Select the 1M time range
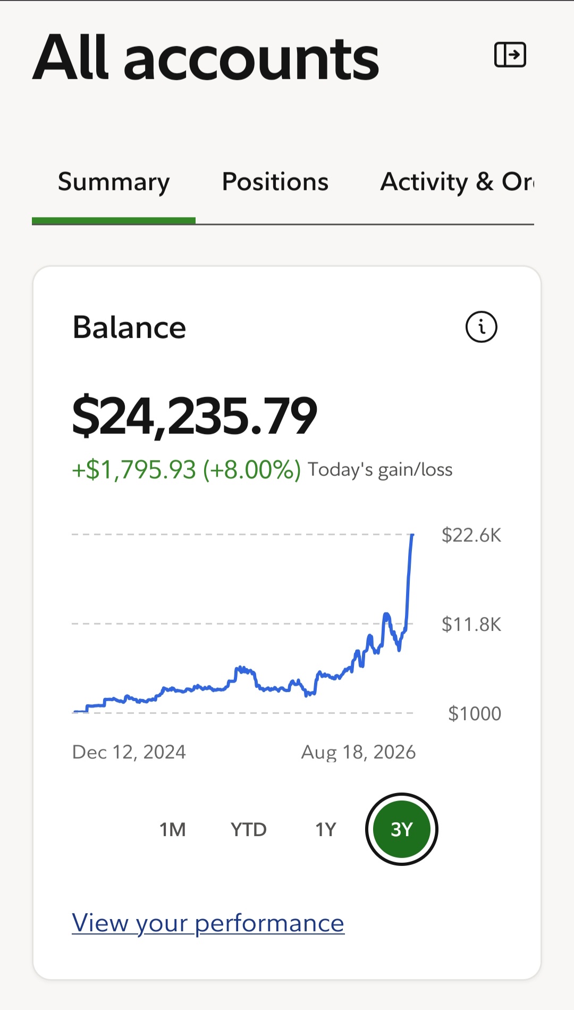The image size is (574, 1010). (x=173, y=829)
